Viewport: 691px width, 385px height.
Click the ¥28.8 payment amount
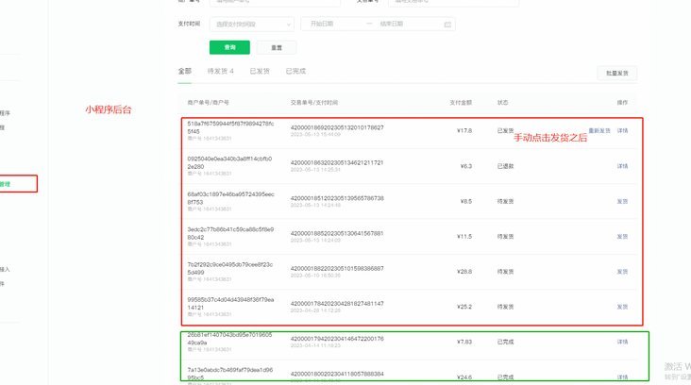464,272
